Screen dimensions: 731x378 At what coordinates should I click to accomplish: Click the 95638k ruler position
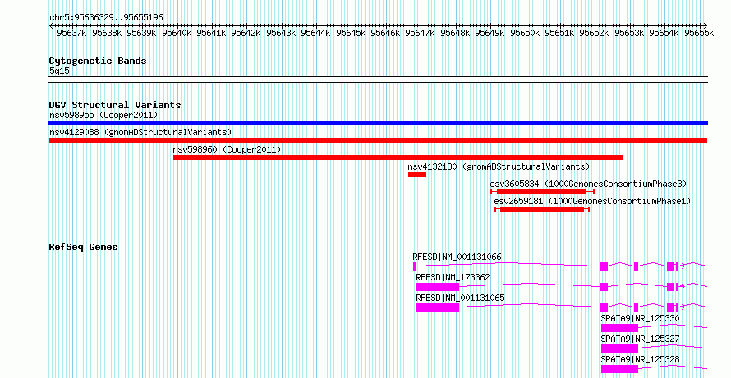click(x=107, y=33)
